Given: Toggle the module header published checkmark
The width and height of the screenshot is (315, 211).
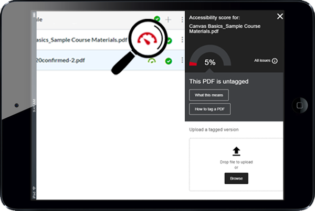Looking at the screenshot, I should click(x=157, y=19).
